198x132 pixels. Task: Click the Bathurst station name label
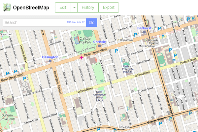[144, 28]
